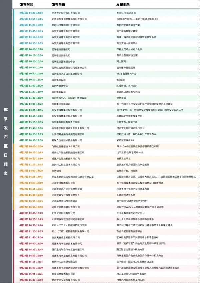
Task: Click the 4月27日 10:00-10:20 time cell
Action: tap(31, 146)
